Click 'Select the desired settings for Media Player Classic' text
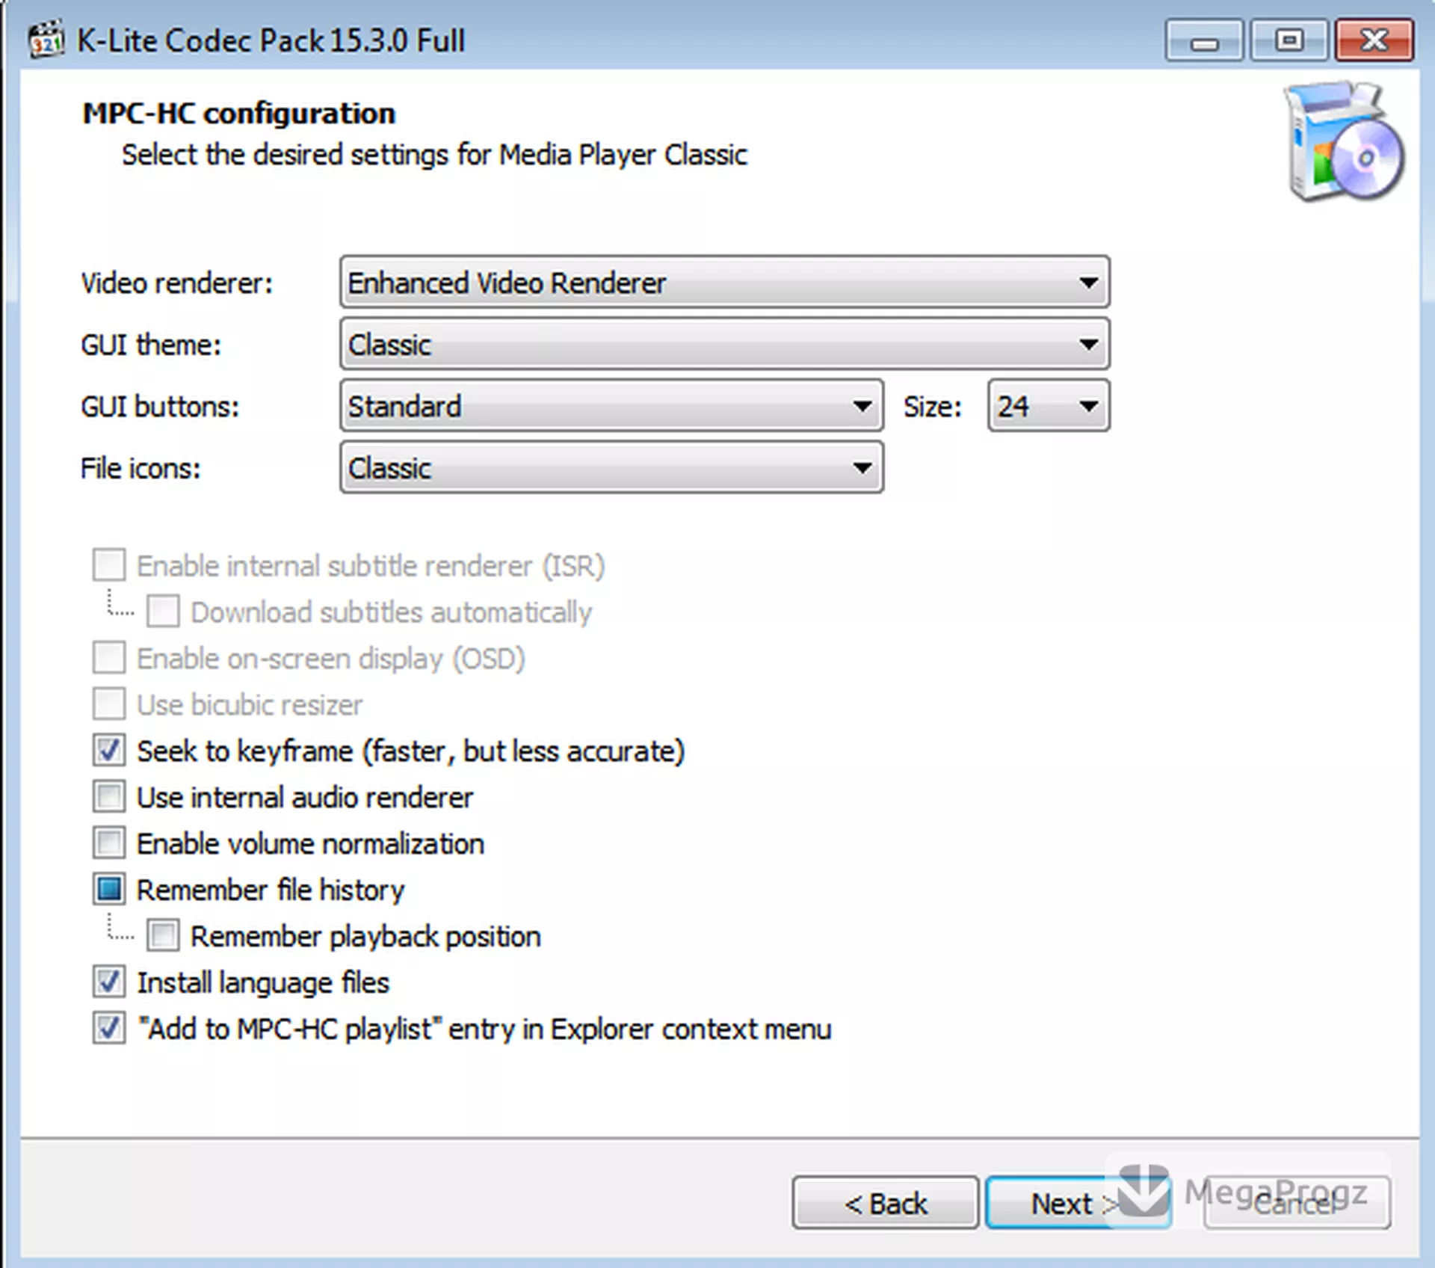1435x1268 pixels. point(434,155)
